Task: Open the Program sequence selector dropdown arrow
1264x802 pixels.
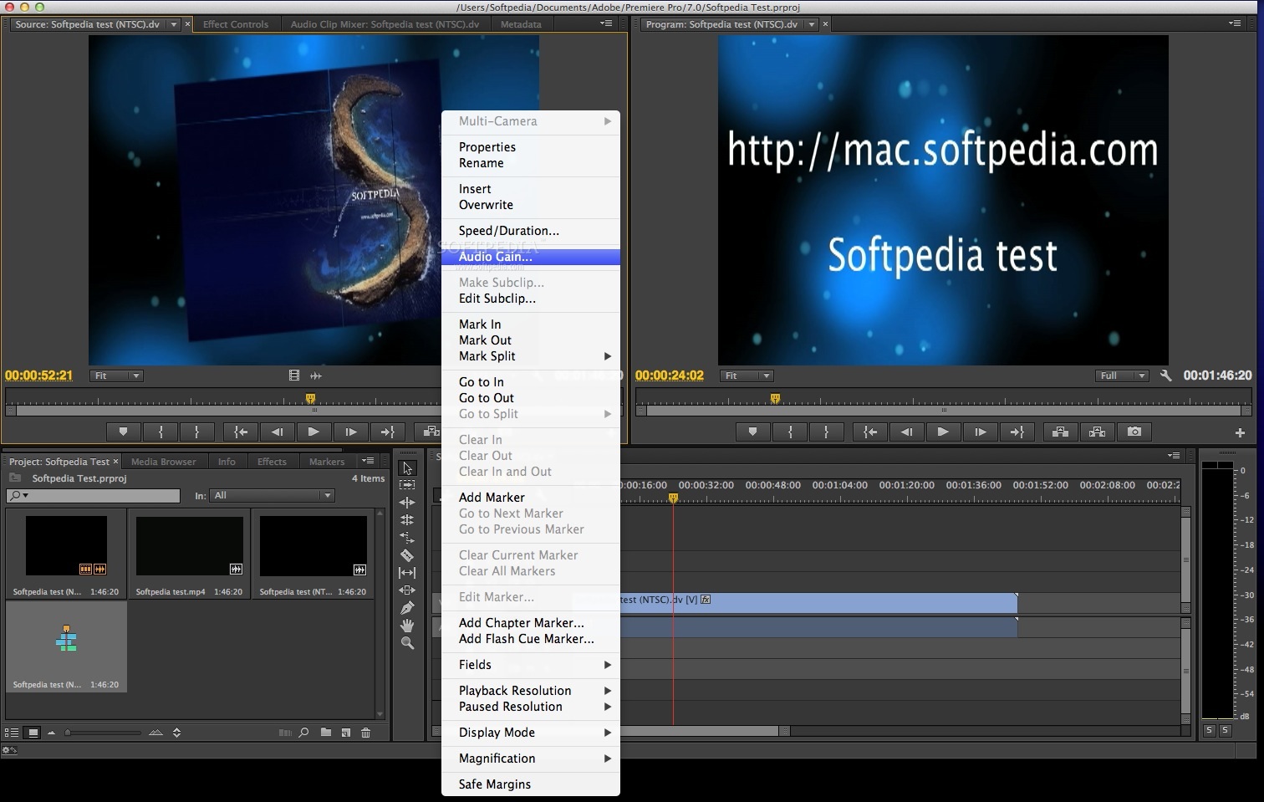Action: coord(811,24)
